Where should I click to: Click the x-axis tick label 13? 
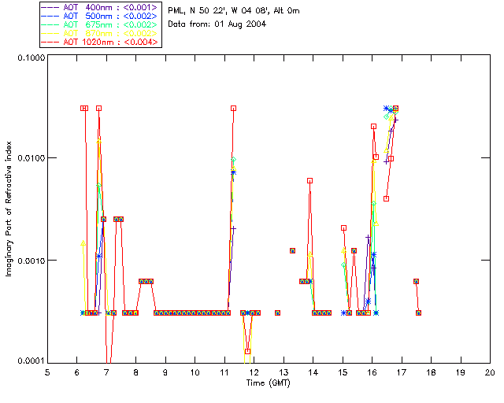click(283, 372)
